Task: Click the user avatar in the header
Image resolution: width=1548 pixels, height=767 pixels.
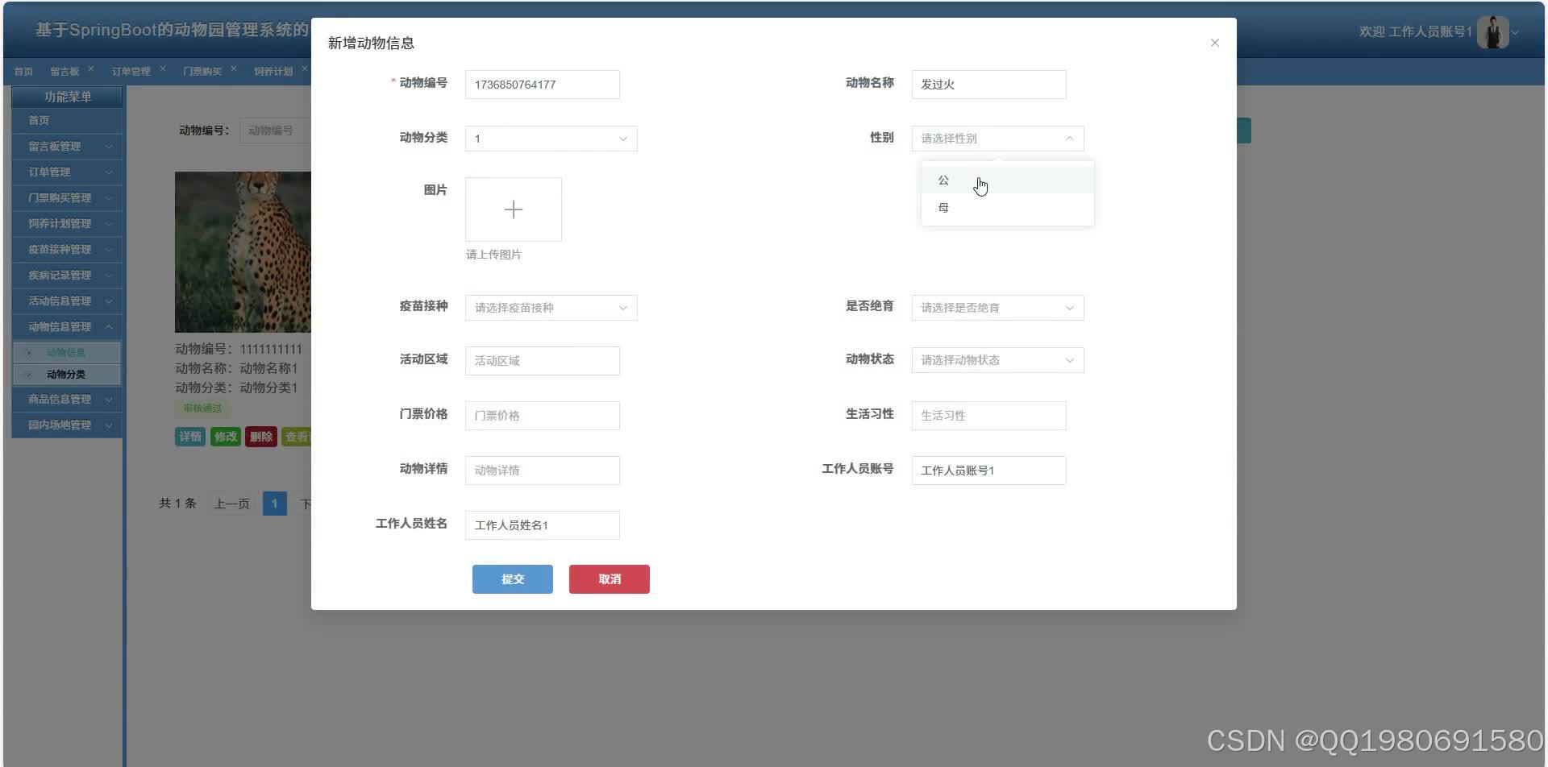Action: pos(1495,30)
